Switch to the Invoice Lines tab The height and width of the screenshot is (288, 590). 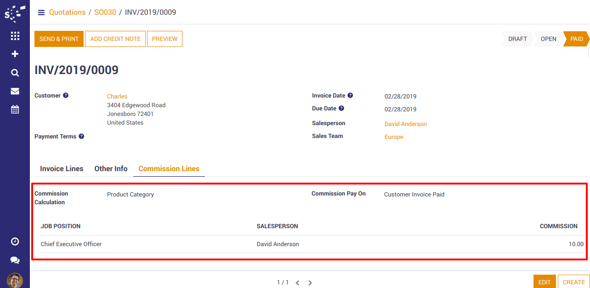pos(62,169)
